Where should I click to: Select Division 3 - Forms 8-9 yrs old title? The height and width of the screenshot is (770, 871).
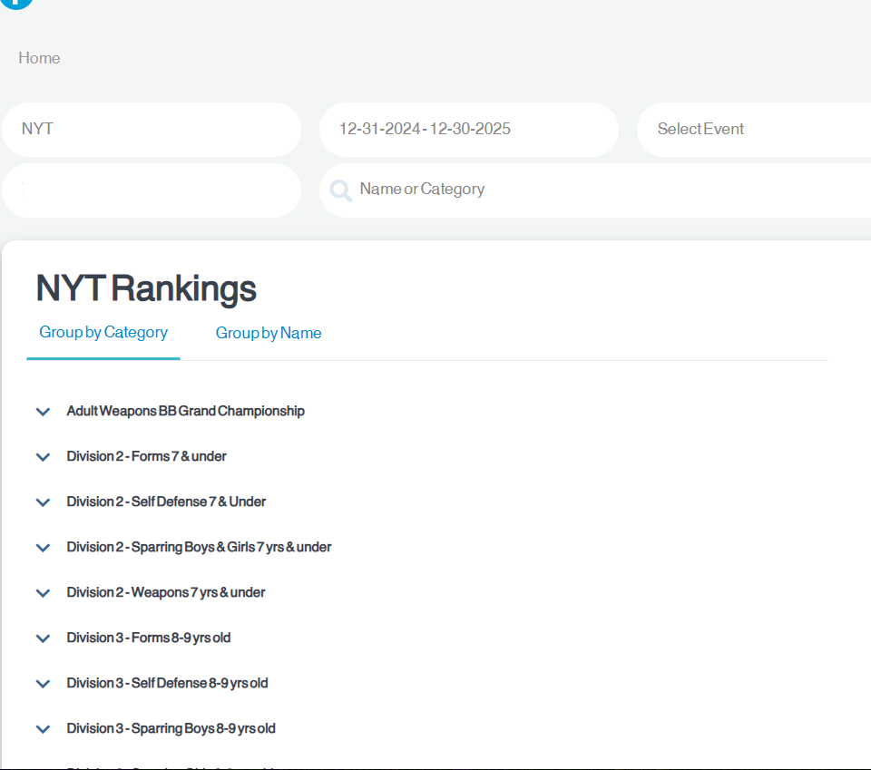tap(148, 638)
